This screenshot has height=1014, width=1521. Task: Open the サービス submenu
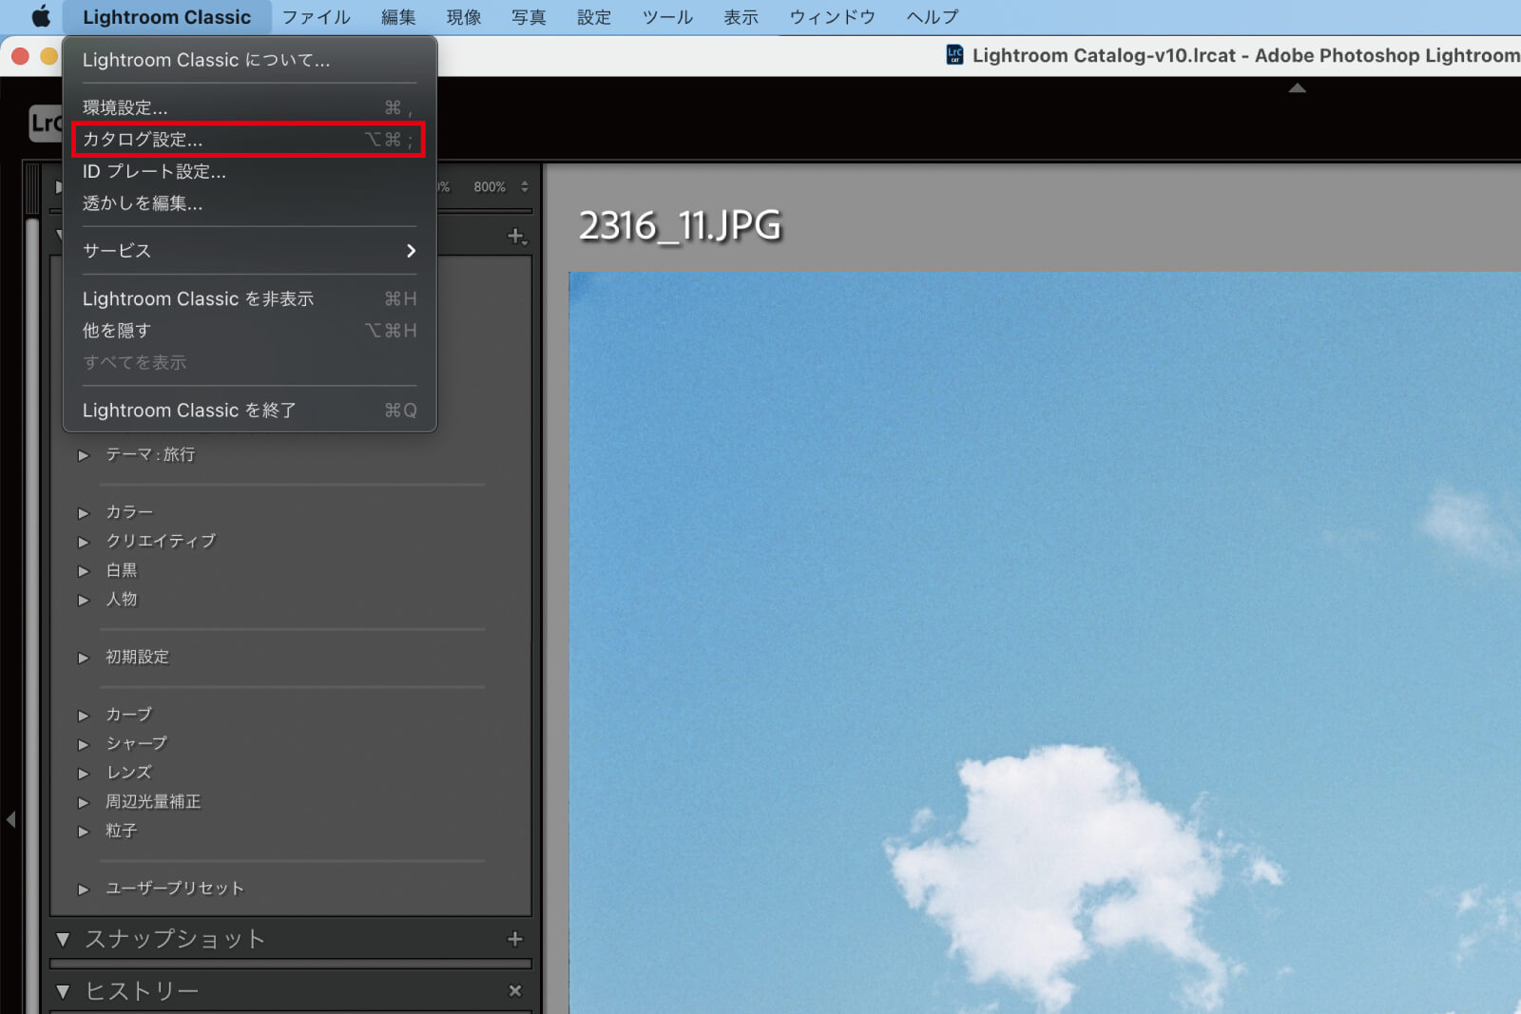pyautogui.click(x=249, y=251)
